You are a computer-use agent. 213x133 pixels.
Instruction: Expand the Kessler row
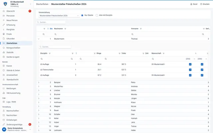tap(39, 98)
